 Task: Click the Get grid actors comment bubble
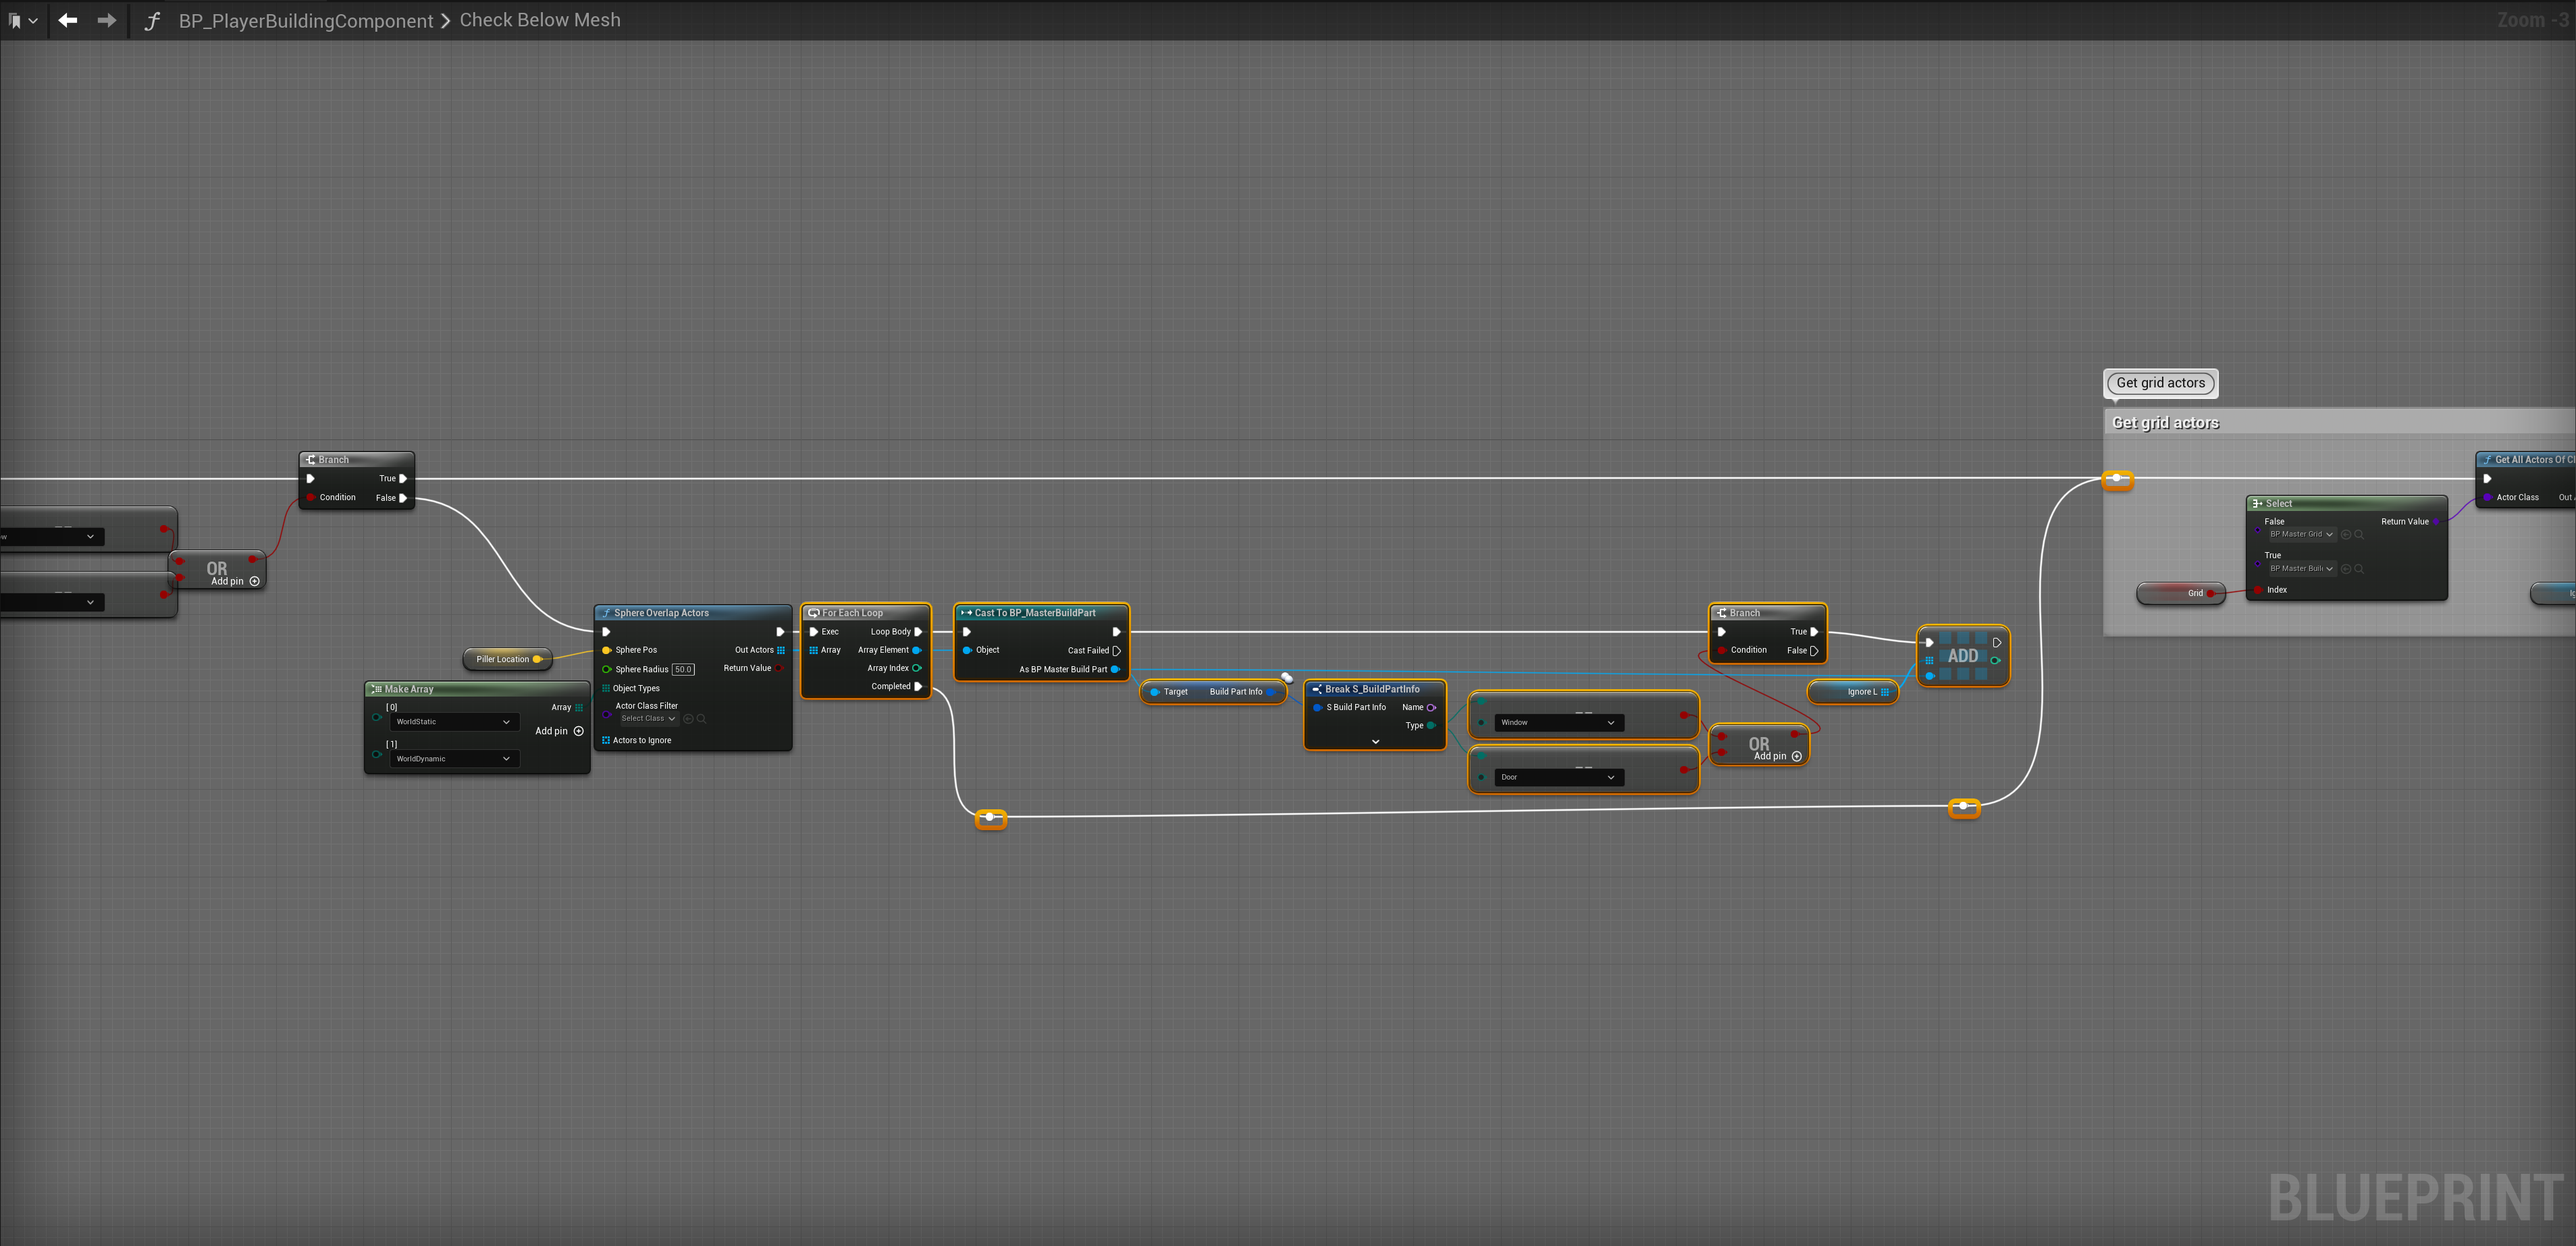pos(2160,383)
